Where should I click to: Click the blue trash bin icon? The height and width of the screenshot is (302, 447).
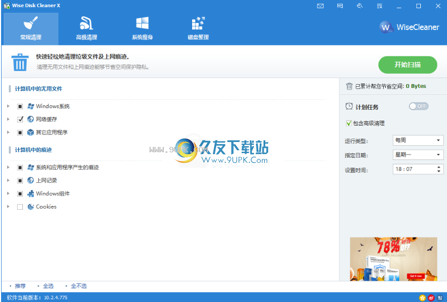click(x=20, y=62)
